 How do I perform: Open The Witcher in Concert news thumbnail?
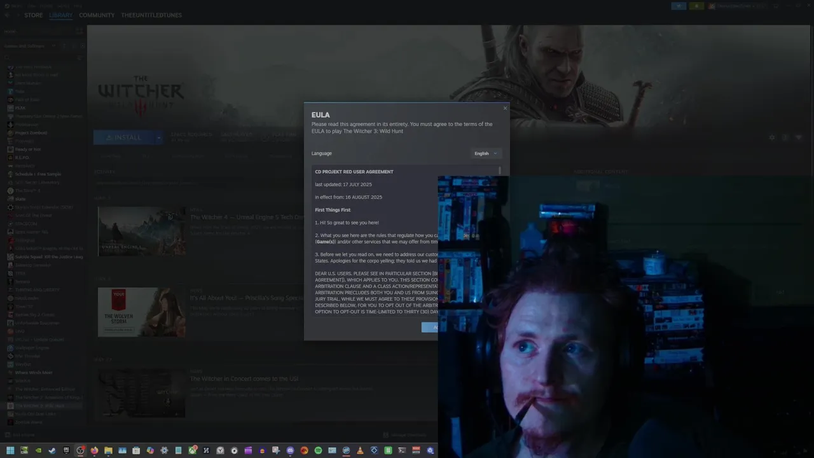(142, 393)
